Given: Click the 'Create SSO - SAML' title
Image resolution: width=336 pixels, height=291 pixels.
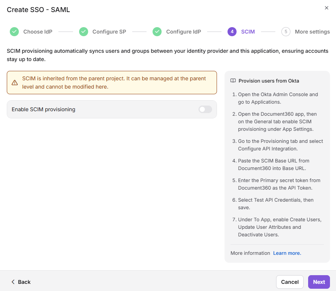Looking at the screenshot, I should click(x=38, y=10).
